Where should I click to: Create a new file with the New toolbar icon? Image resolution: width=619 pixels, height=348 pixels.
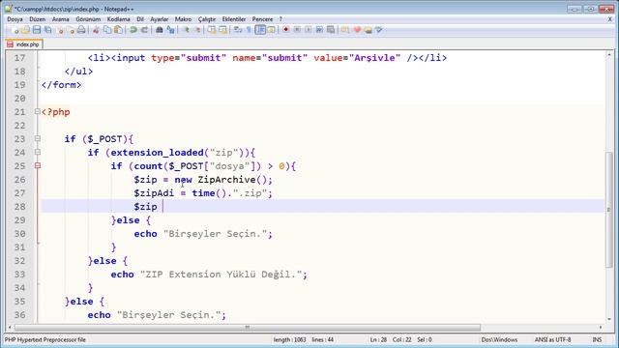[x=15, y=30]
